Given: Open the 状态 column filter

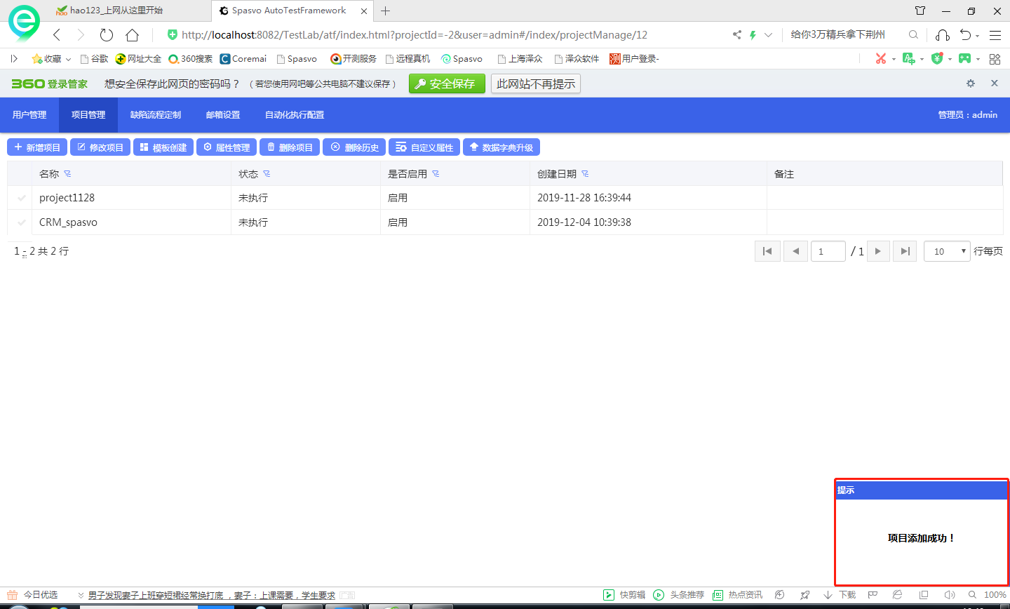Looking at the screenshot, I should pyautogui.click(x=267, y=174).
